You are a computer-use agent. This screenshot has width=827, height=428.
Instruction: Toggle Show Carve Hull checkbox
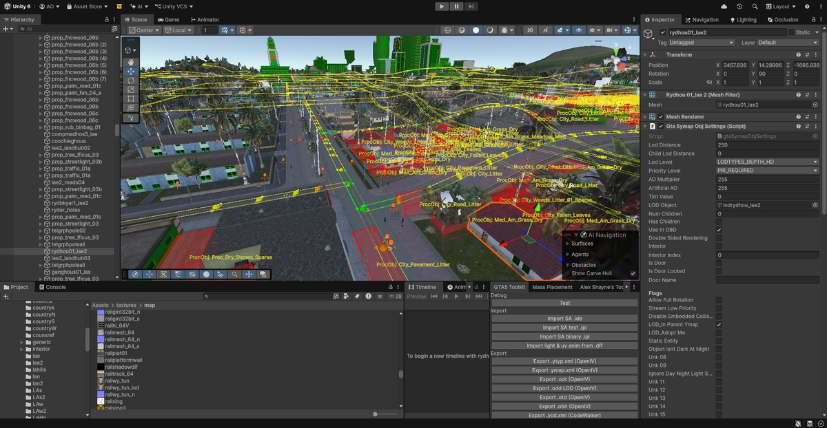(633, 273)
